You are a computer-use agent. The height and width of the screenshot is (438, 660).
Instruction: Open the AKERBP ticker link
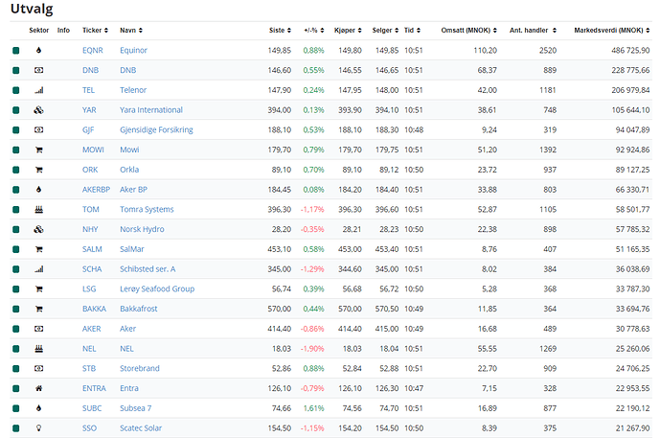pyautogui.click(x=97, y=189)
